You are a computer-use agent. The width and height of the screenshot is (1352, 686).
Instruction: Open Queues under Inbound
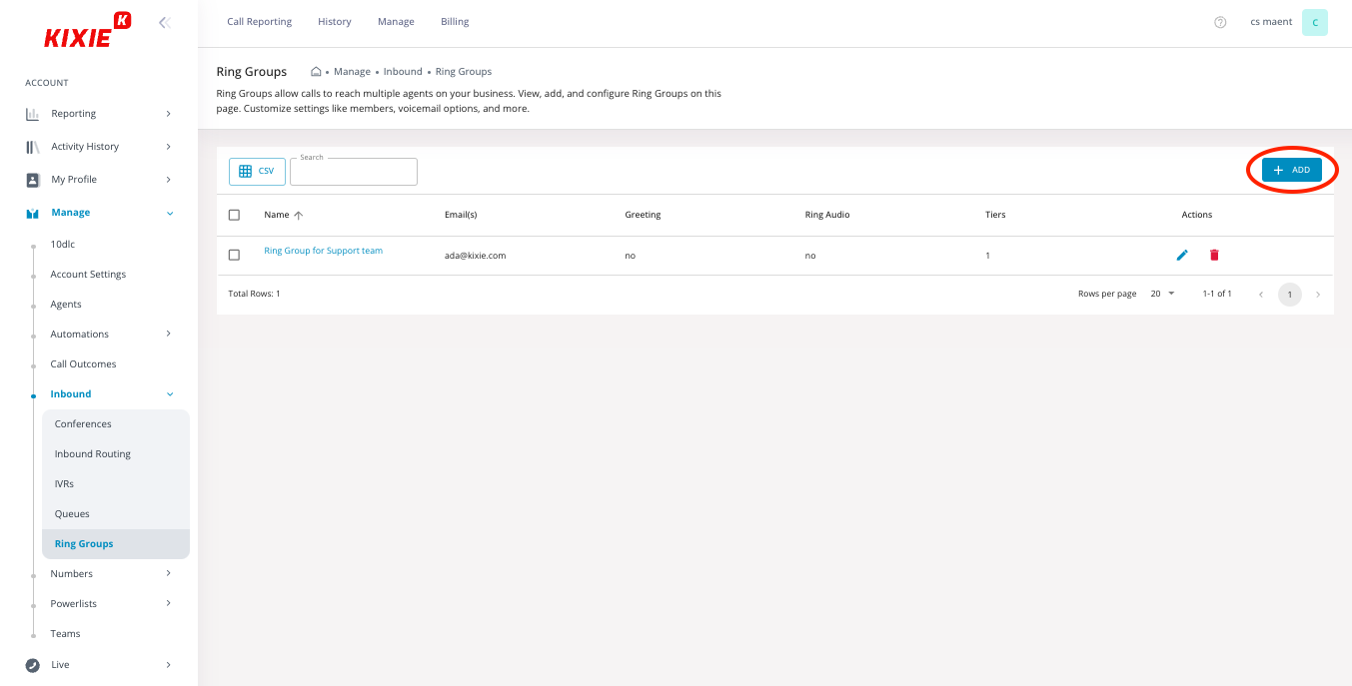click(72, 514)
